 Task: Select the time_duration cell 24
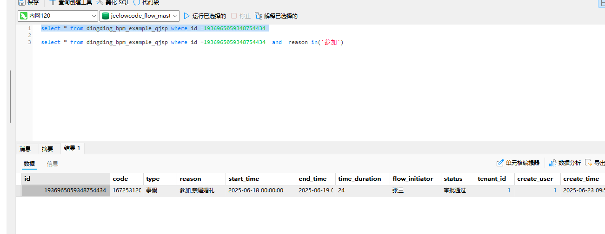(362, 190)
